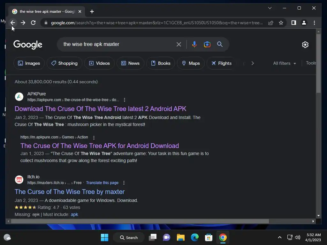Open taskbar Search box
The width and height of the screenshot is (327, 245).
pos(129,237)
